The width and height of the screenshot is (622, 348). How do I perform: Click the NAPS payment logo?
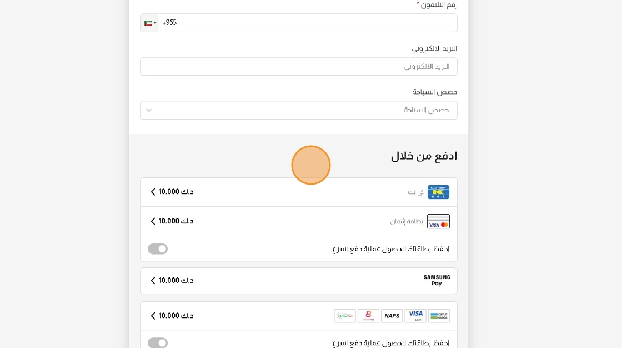[x=392, y=316]
